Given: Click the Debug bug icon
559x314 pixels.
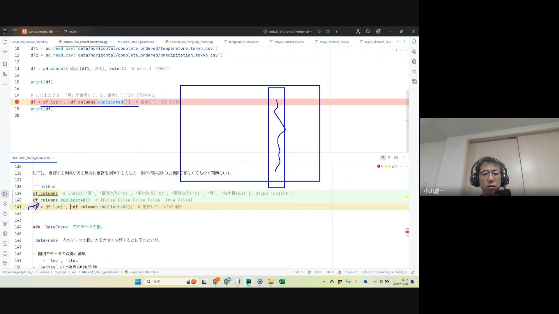Looking at the screenshot, I should pos(328,31).
